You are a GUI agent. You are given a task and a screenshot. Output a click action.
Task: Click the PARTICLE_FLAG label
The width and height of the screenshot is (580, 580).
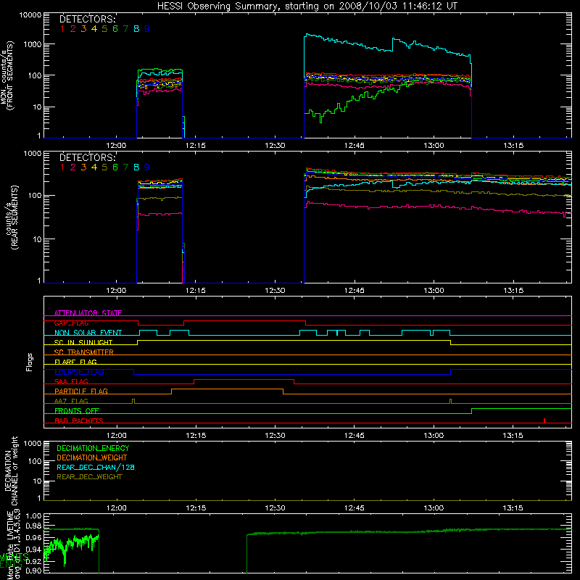click(81, 391)
